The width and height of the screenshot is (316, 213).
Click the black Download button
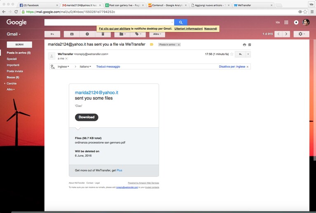[x=87, y=117]
